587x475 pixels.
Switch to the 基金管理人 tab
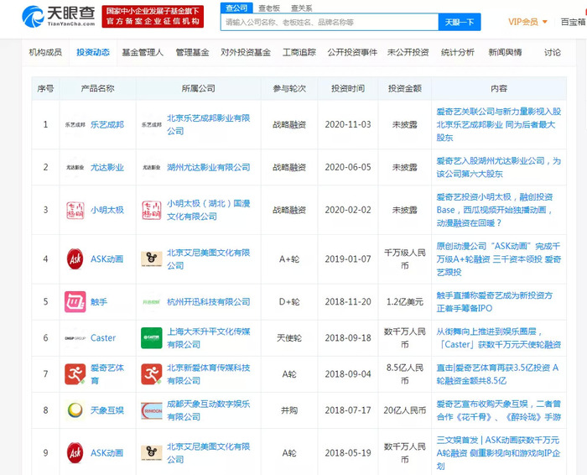(143, 52)
